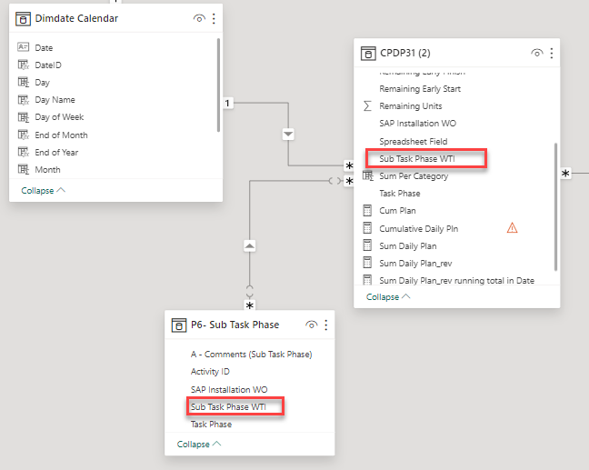
Task: Select Sub Task Phase WTI in CPDP31 (2)
Action: 417,158
